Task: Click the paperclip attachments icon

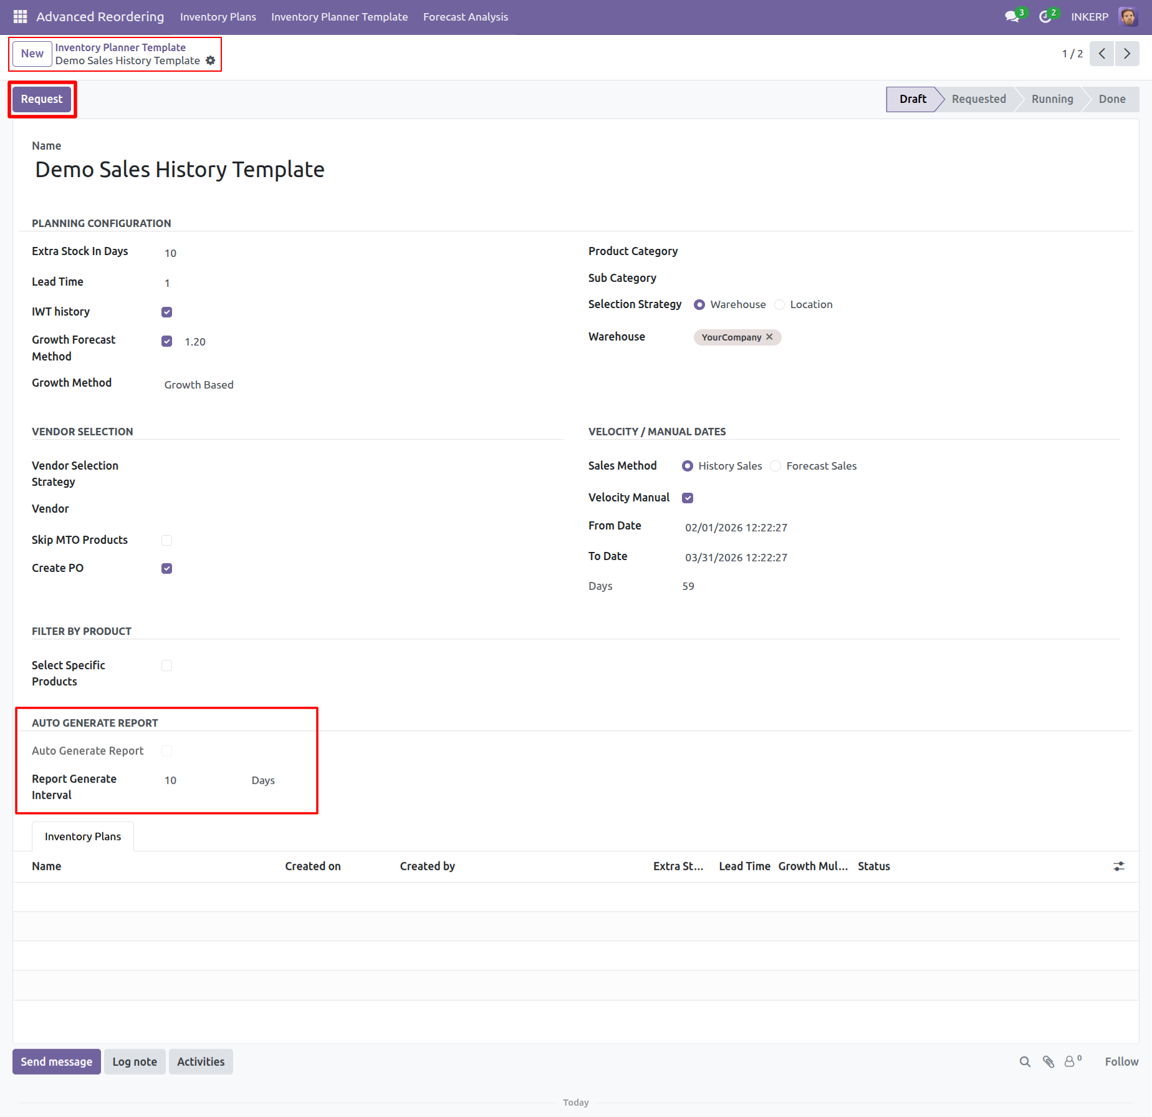Action: pyautogui.click(x=1049, y=1061)
